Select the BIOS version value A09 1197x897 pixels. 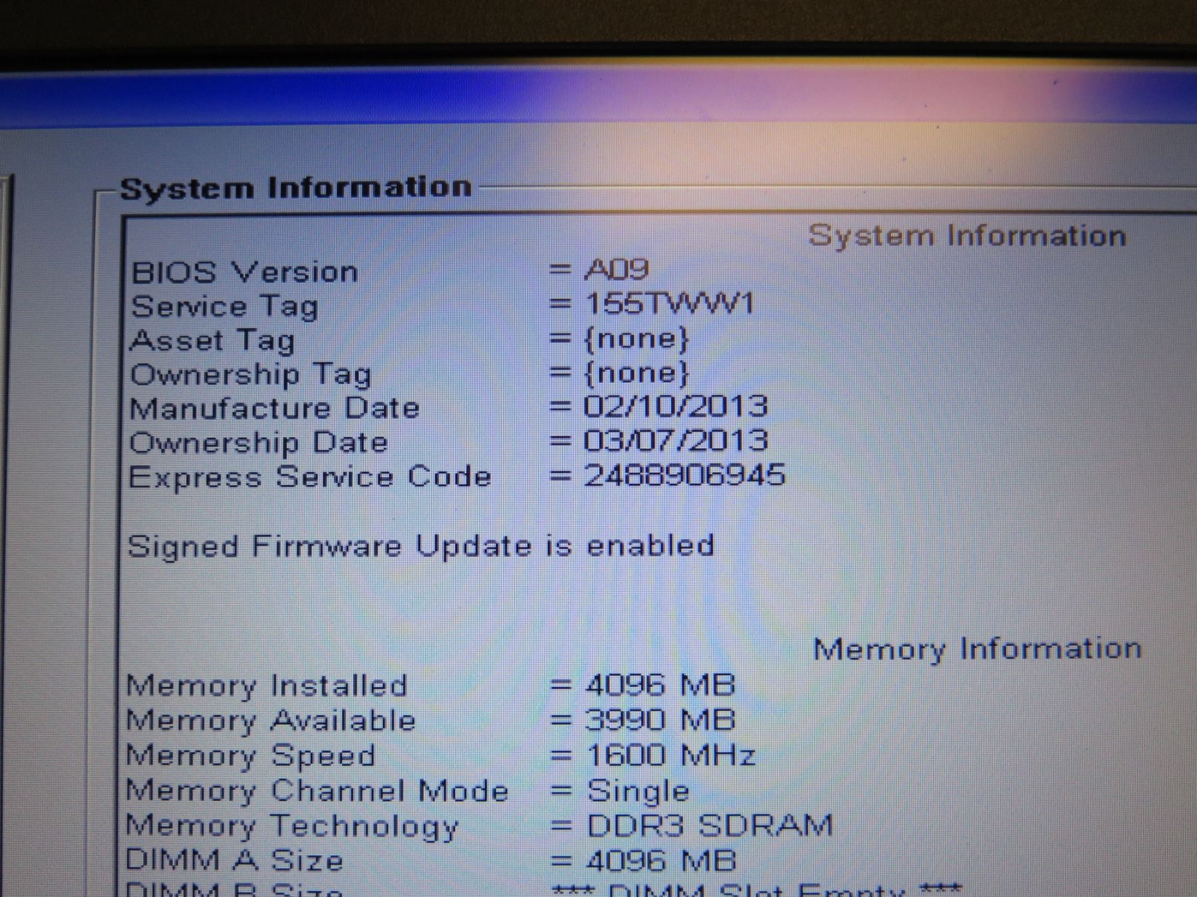click(x=616, y=270)
